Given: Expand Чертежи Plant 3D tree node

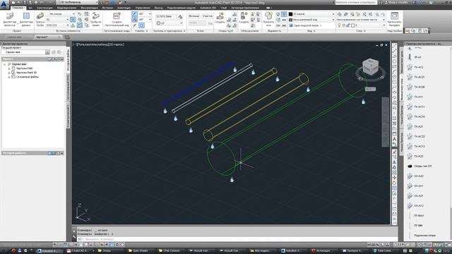Looking at the screenshot, I should (9, 73).
